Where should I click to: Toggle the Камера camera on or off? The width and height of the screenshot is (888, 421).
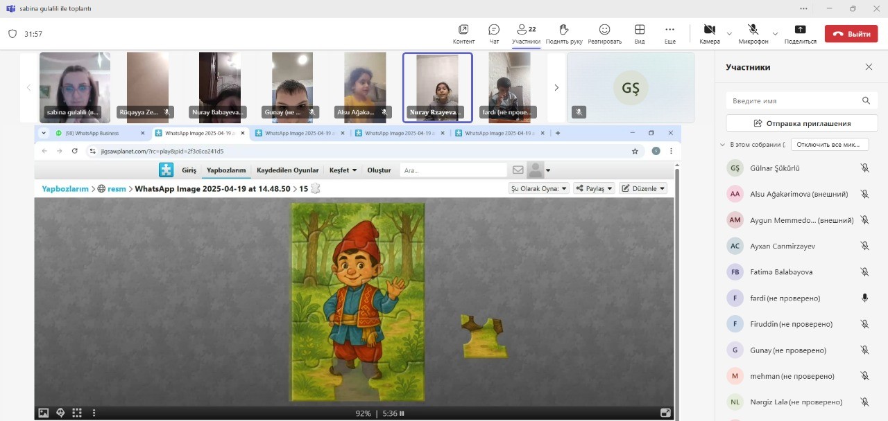(x=709, y=30)
